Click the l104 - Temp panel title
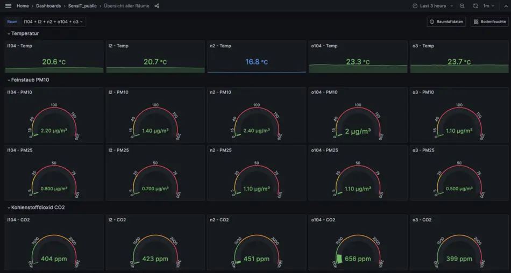 (x=20, y=46)
